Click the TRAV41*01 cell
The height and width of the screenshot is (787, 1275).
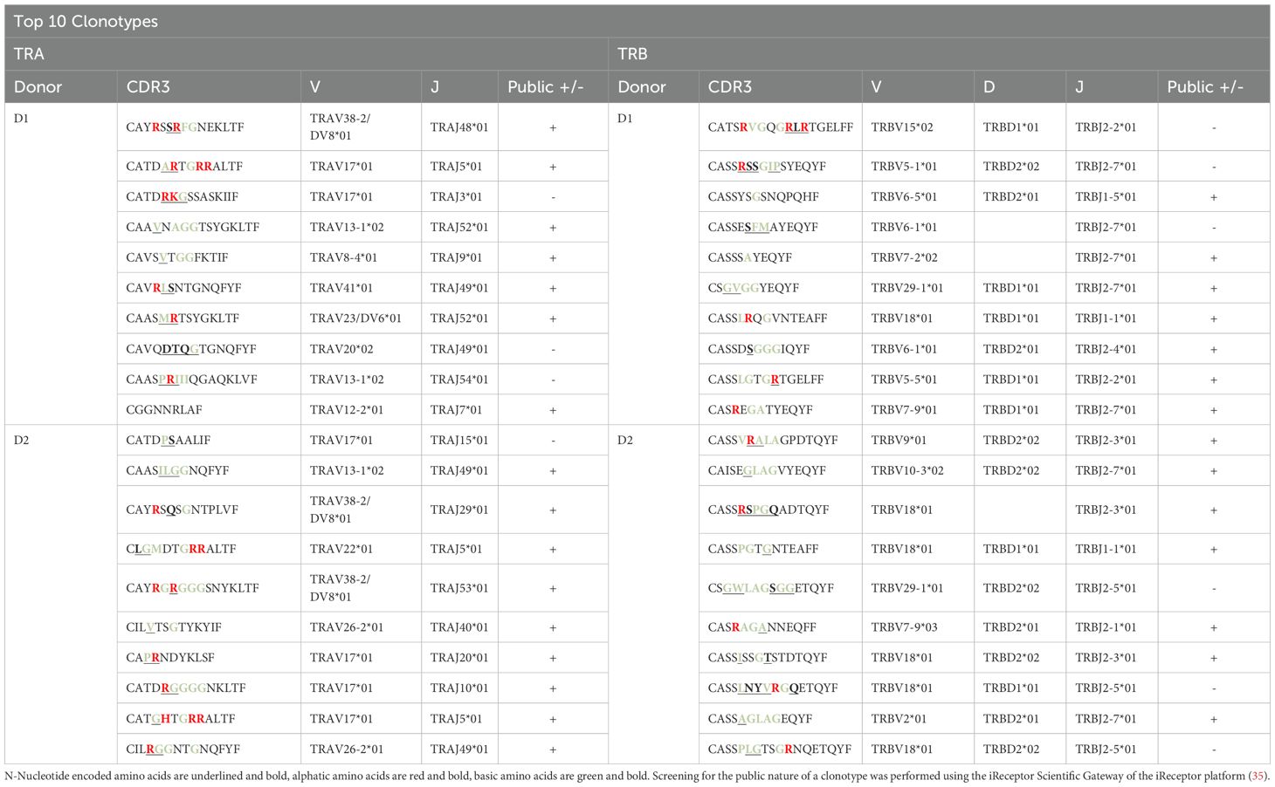(x=341, y=288)
